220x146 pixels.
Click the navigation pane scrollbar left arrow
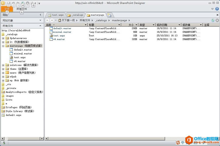3,138
